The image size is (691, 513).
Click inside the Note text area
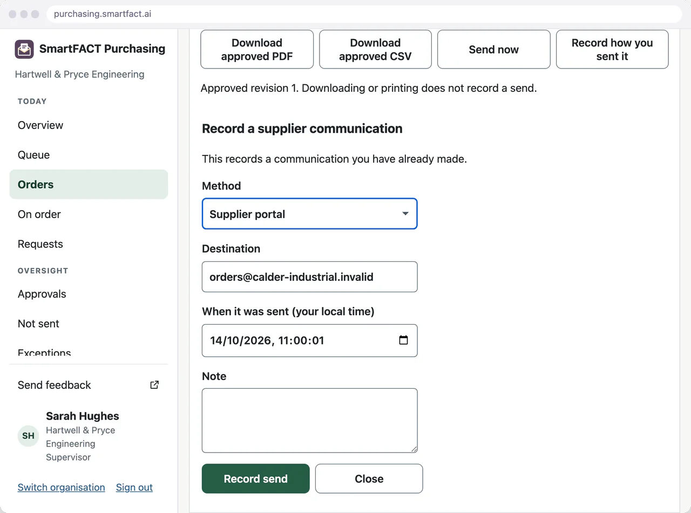click(x=309, y=420)
